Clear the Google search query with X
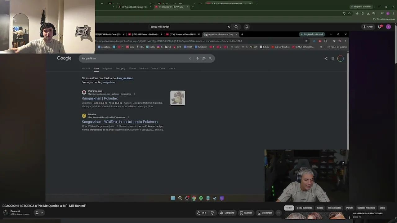The image size is (397, 223). (190, 58)
